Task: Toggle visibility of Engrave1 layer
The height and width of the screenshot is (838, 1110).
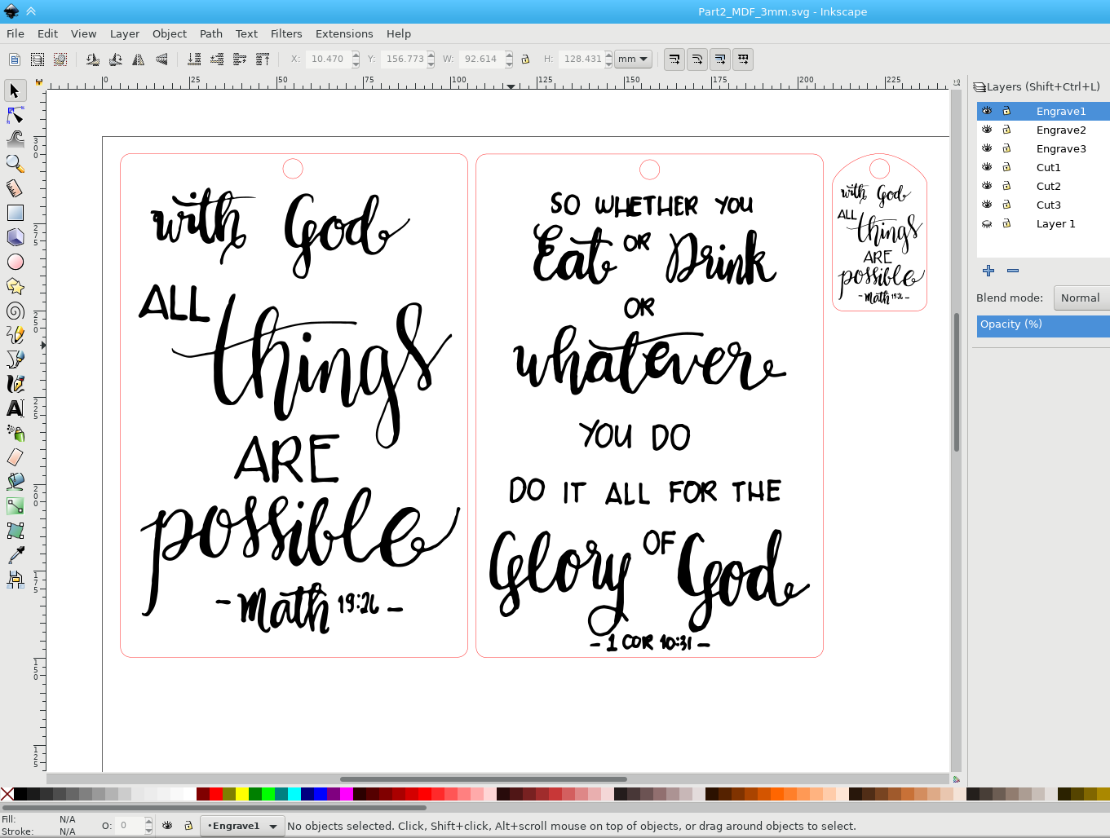Action: (987, 111)
